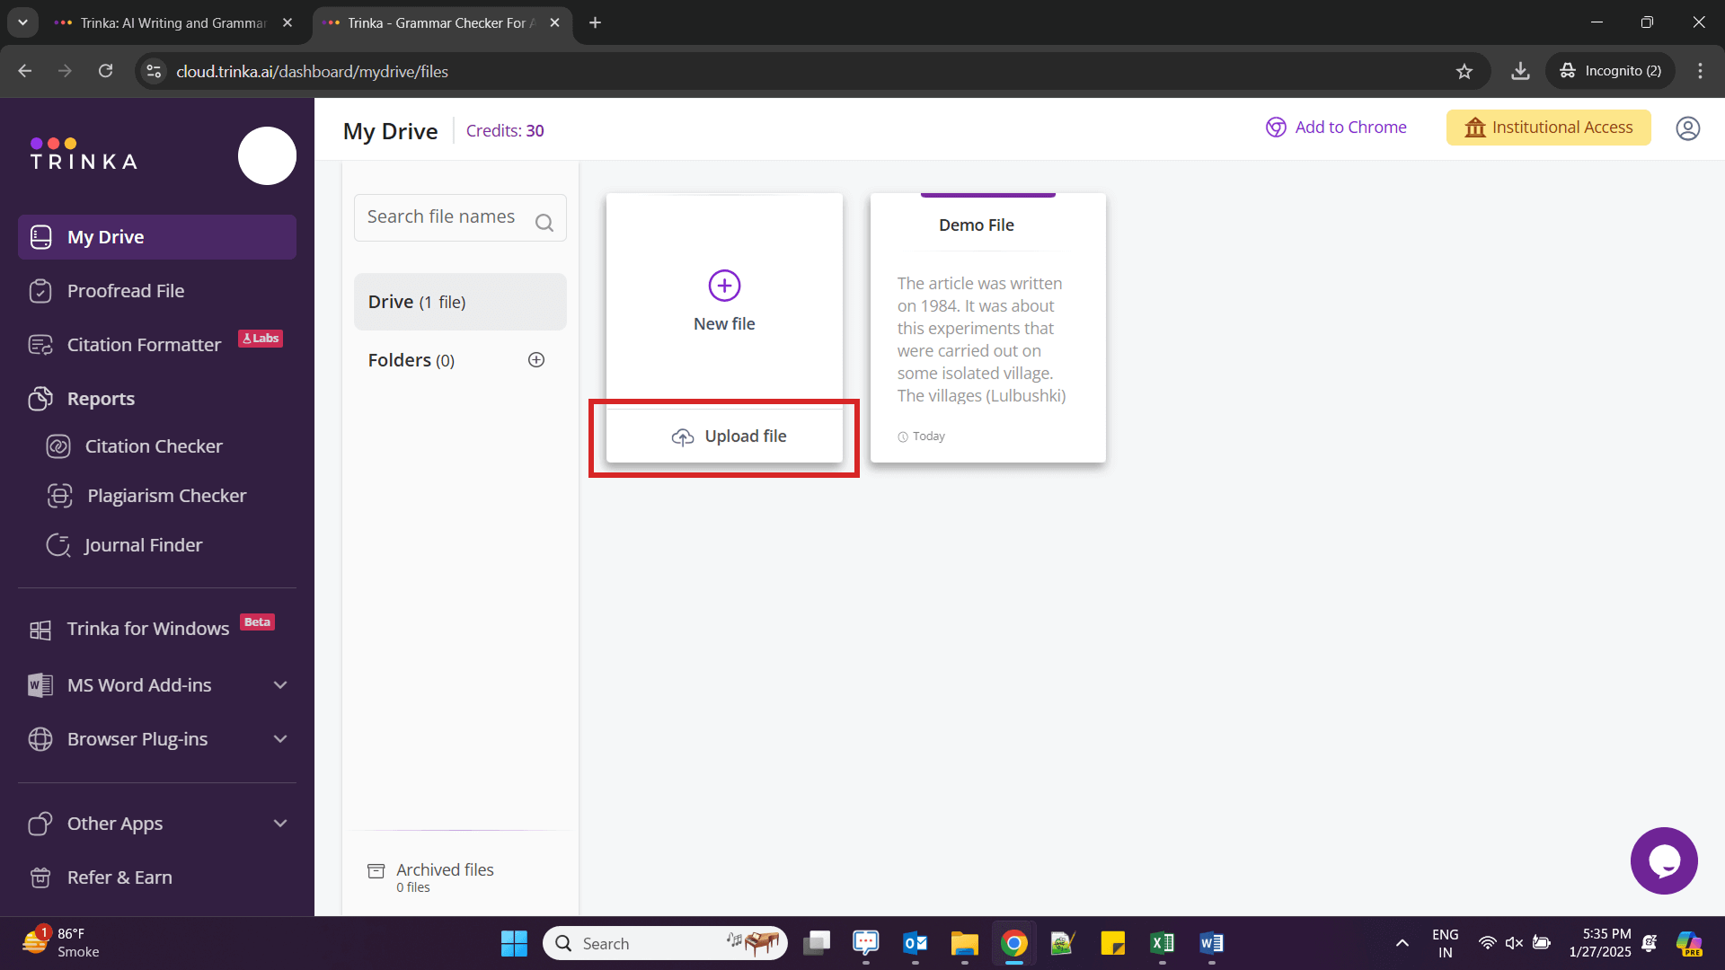
Task: Open Proofread File page
Action: (x=126, y=291)
